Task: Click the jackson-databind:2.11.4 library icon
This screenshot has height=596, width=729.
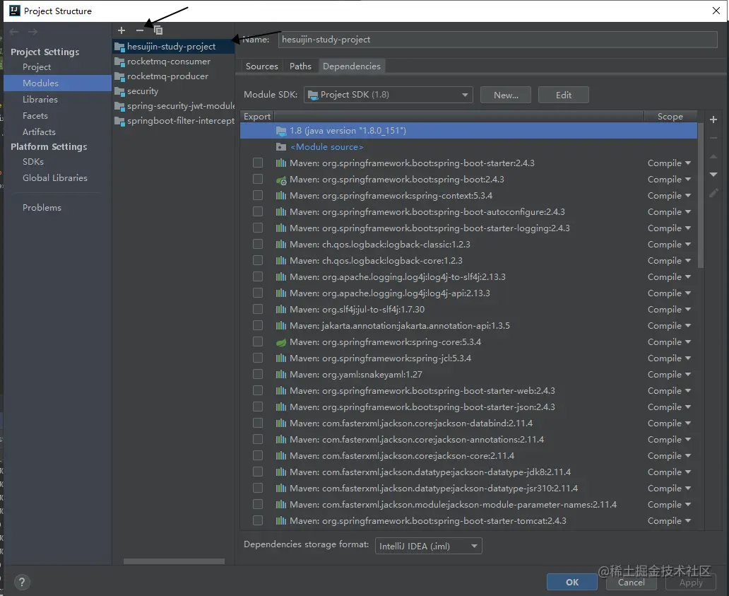Action: pos(281,423)
